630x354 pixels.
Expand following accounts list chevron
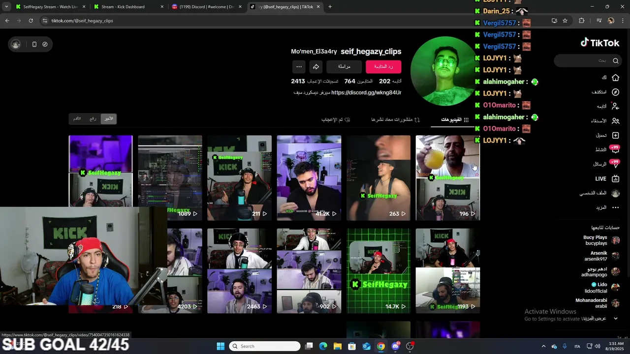pos(616,318)
